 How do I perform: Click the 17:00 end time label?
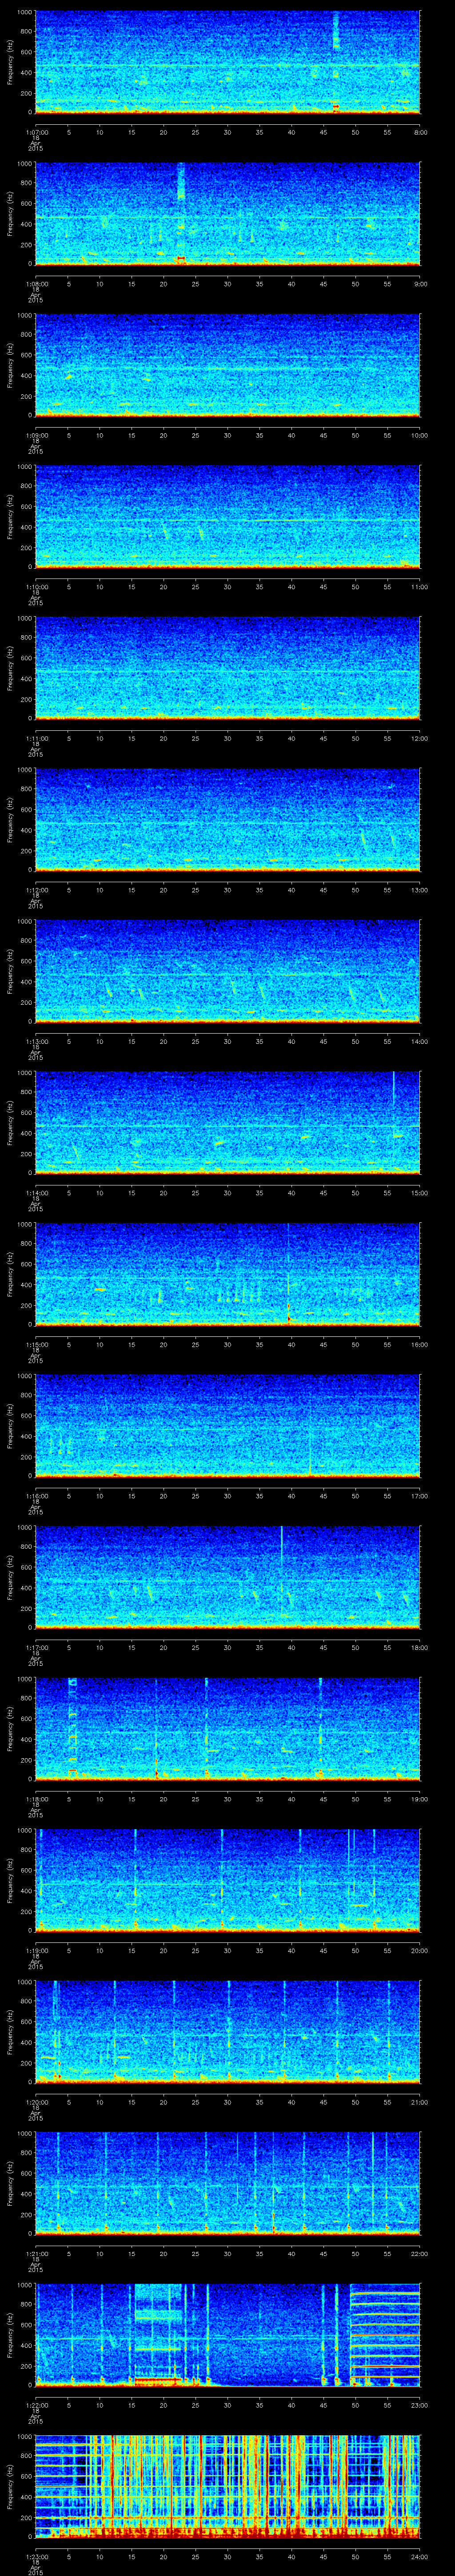(x=419, y=1496)
